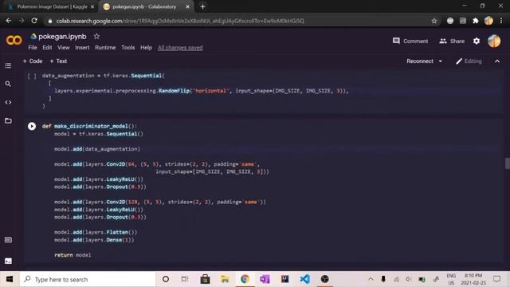Open the Files folder sidebar icon
This screenshot has width=510, height=287.
point(8,120)
